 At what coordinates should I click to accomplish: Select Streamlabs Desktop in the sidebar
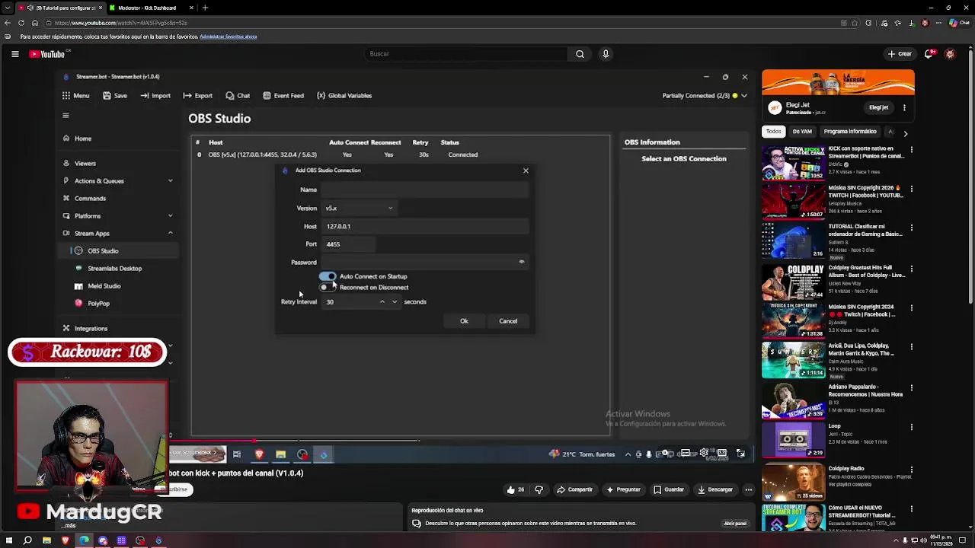click(114, 269)
